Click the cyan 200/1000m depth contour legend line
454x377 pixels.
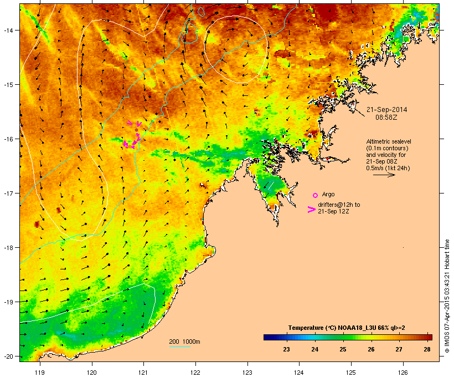click(x=179, y=347)
